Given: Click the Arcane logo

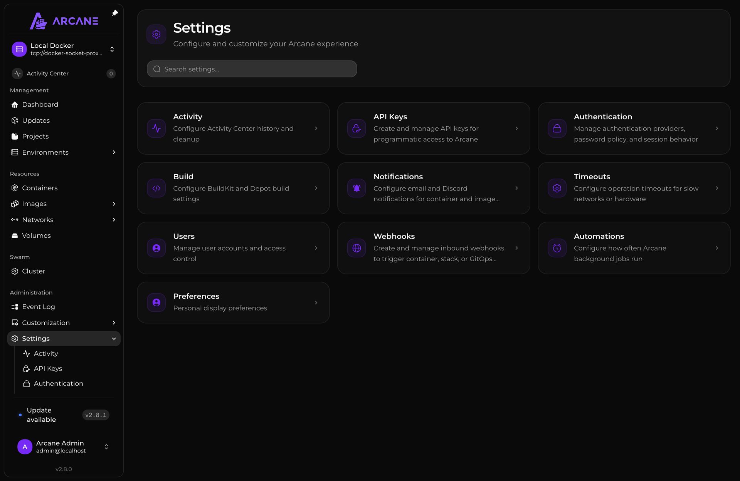Looking at the screenshot, I should tap(64, 21).
